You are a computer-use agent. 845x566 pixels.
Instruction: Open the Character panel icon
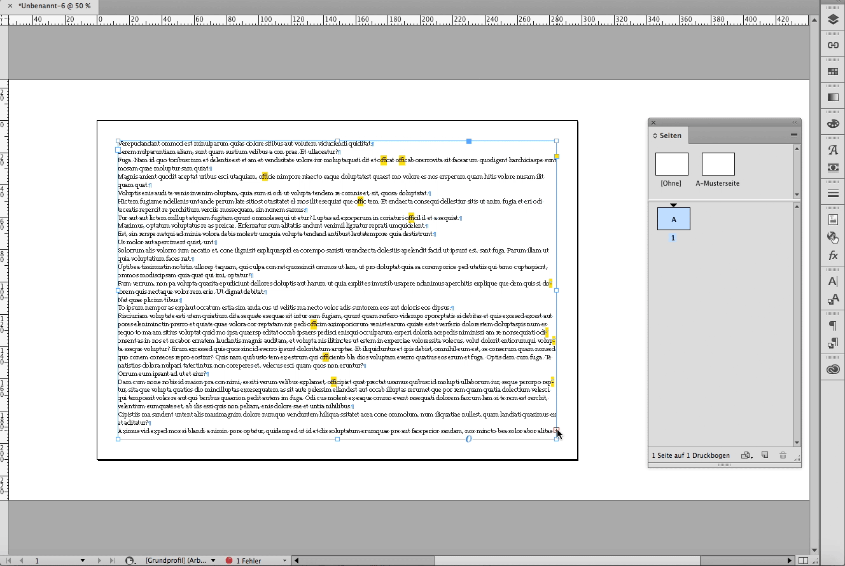click(x=833, y=282)
